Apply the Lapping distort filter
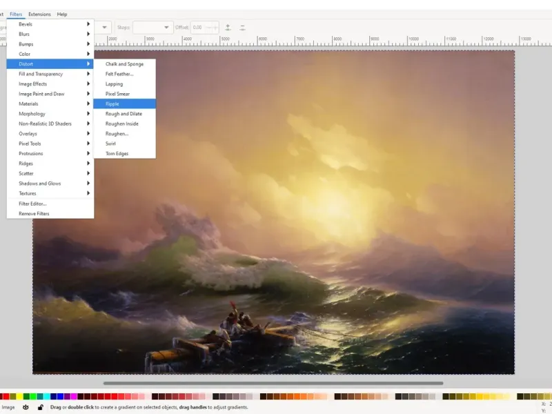The width and height of the screenshot is (552, 414). click(125, 84)
